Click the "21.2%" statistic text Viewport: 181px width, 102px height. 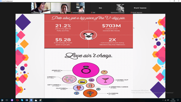click(x=63, y=26)
